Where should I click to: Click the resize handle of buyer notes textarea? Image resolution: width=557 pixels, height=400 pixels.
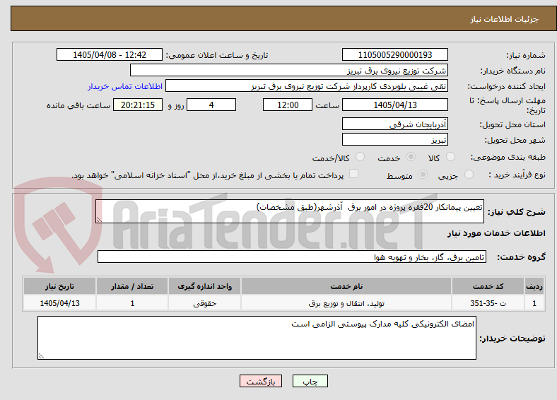coord(41,355)
